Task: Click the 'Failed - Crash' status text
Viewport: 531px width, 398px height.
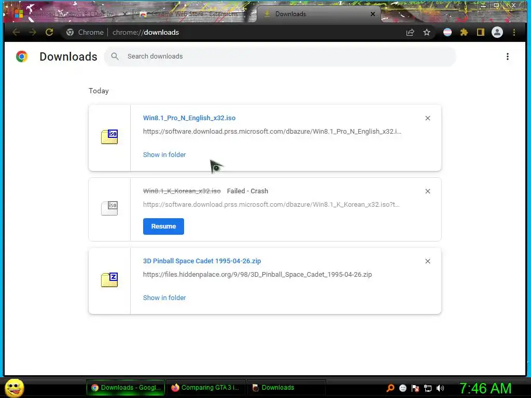Action: coord(247,191)
